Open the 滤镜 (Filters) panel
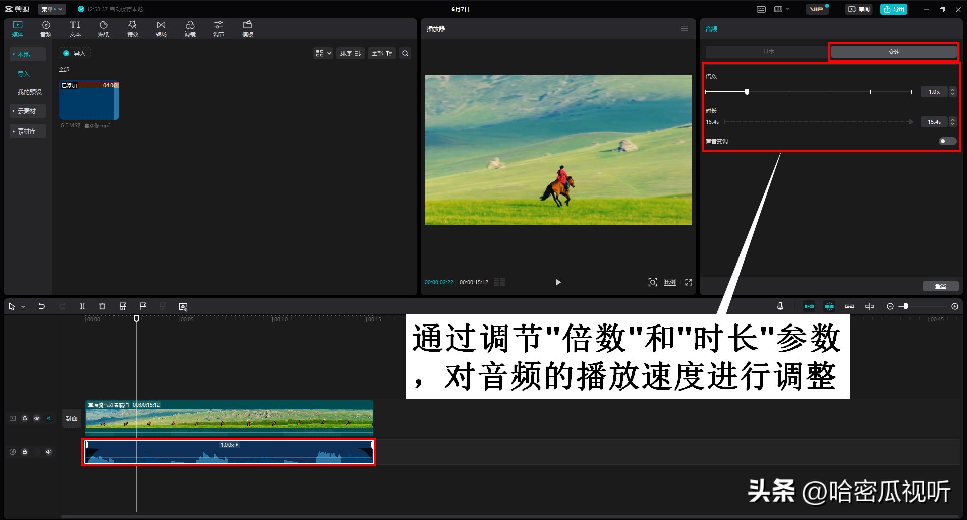Screen dimensions: 967x520 point(190,28)
